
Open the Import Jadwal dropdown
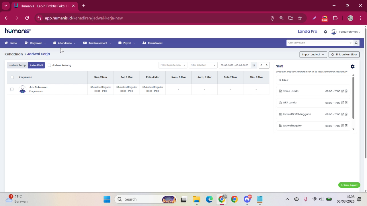pyautogui.click(x=313, y=54)
